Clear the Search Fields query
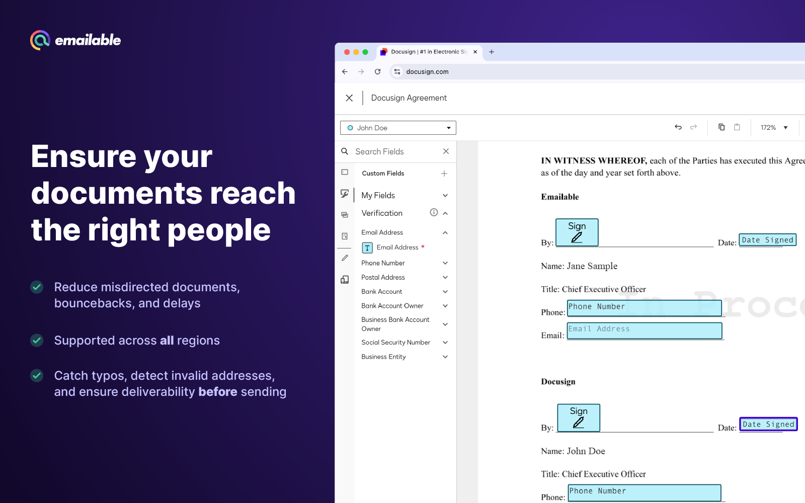The height and width of the screenshot is (503, 805). pyautogui.click(x=446, y=151)
